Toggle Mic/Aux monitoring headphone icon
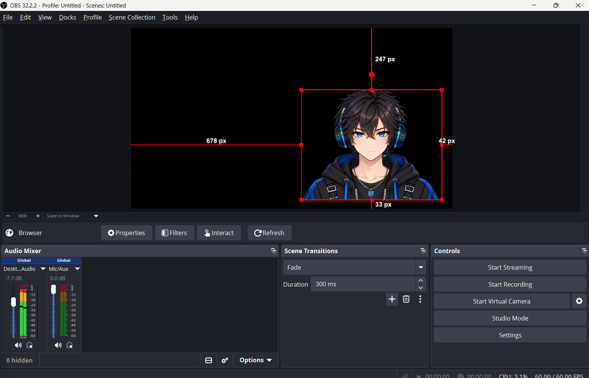Viewport: 589px width, 378px height. pos(70,345)
